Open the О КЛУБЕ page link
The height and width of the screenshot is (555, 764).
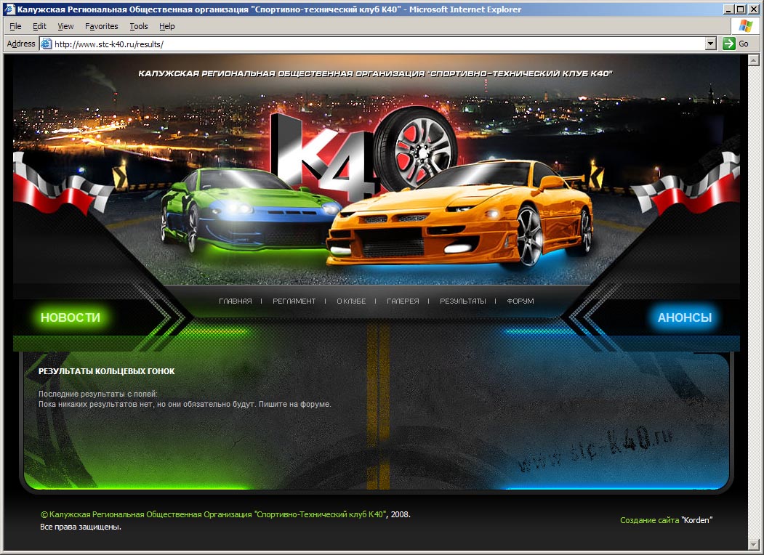pos(351,301)
